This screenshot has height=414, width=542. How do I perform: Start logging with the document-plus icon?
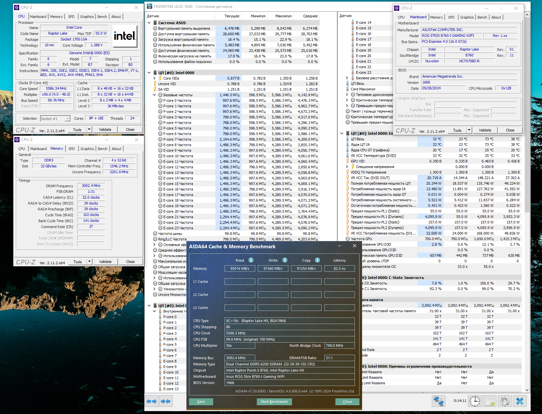pyautogui.click(x=490, y=401)
